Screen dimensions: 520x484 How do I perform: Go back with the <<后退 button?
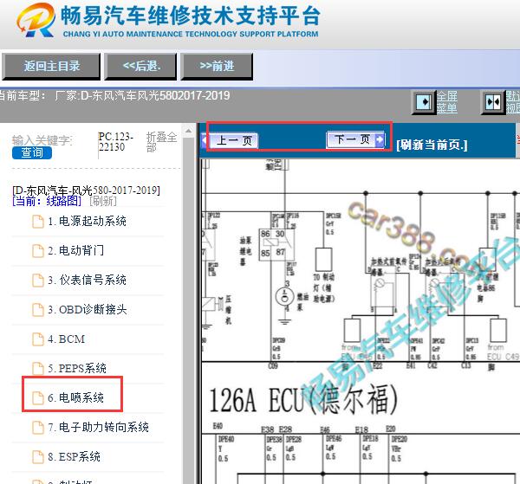pos(140,67)
